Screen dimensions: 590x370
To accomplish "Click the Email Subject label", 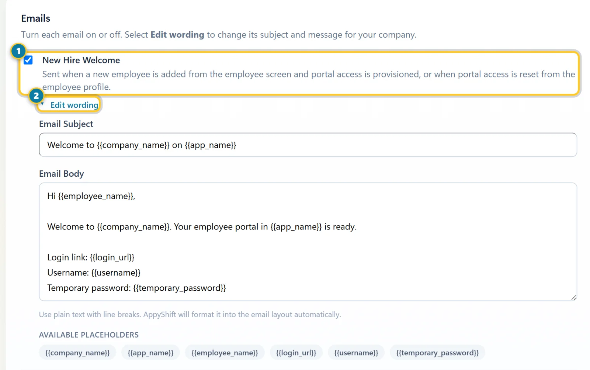I will (66, 124).
